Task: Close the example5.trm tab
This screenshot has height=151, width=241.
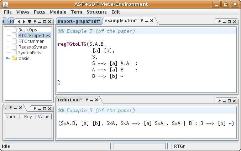Action: [x=152, y=21]
